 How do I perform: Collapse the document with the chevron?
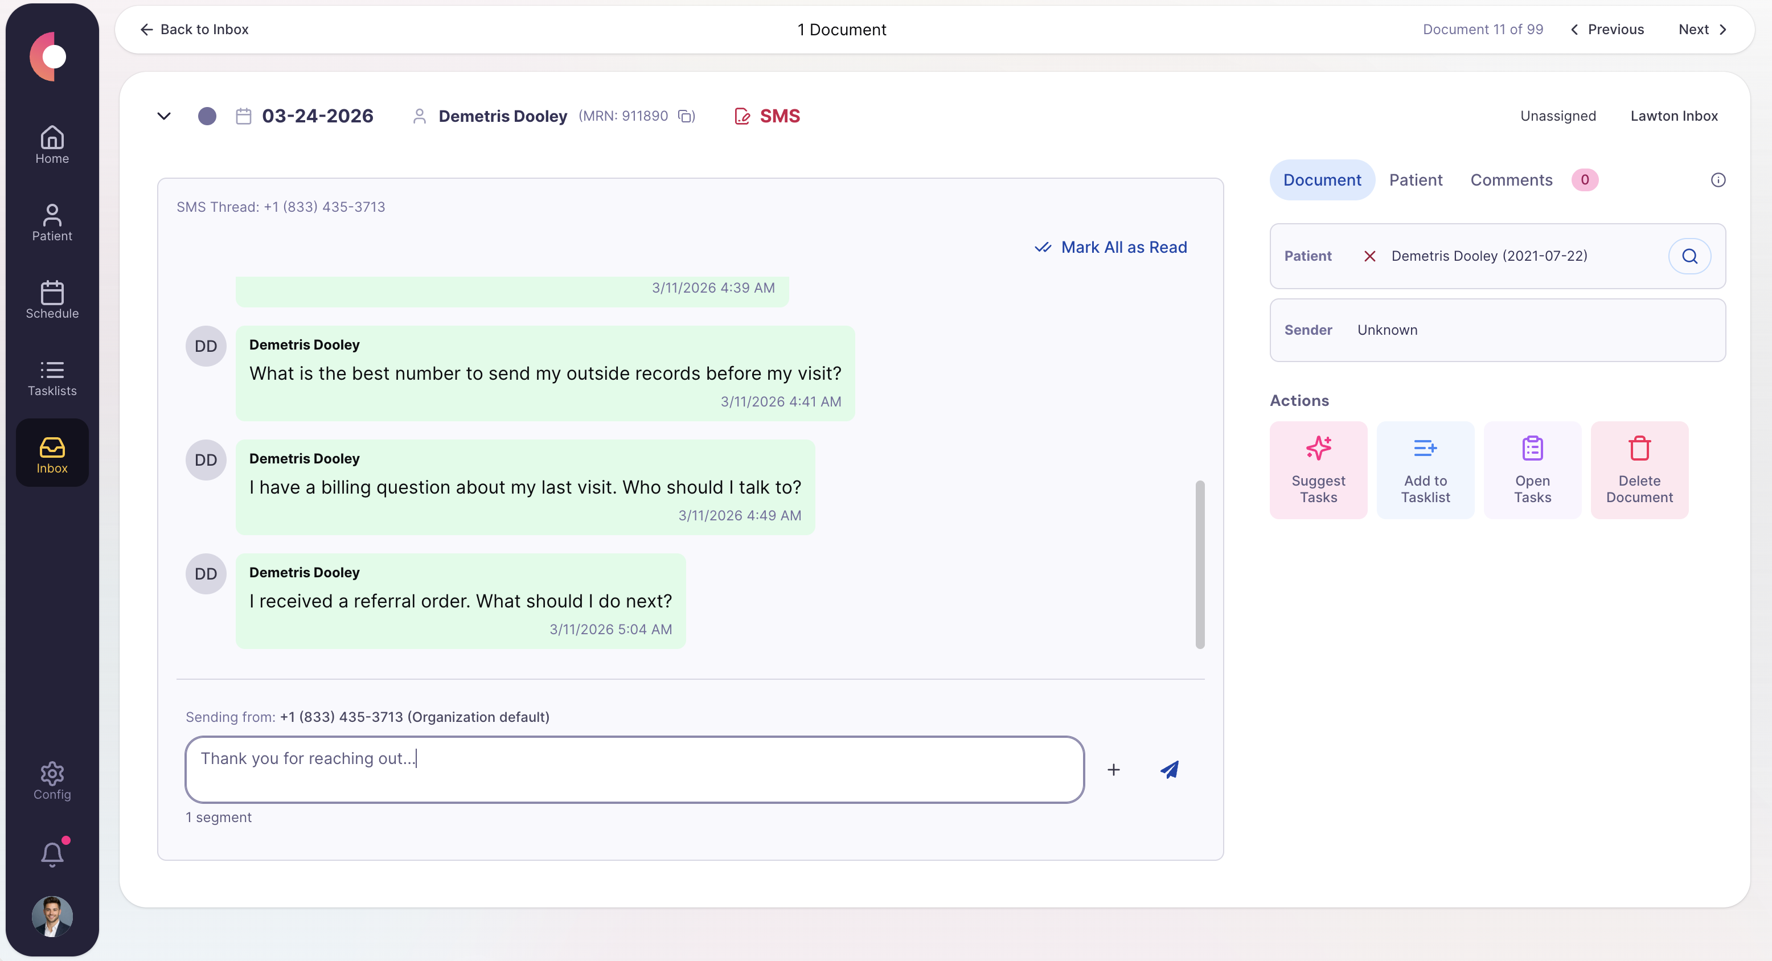(x=164, y=116)
